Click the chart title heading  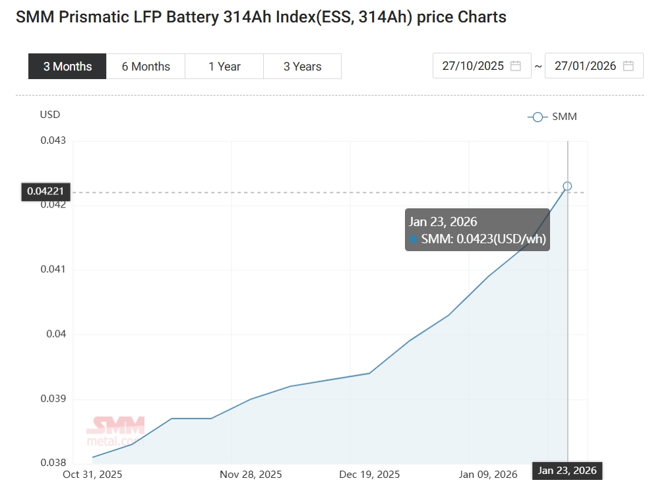click(x=261, y=17)
